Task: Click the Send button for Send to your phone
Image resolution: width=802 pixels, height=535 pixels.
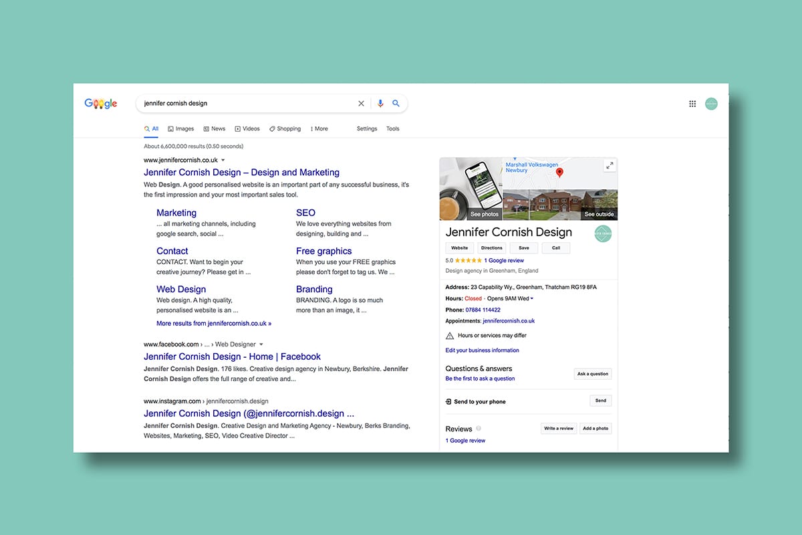Action: click(601, 401)
